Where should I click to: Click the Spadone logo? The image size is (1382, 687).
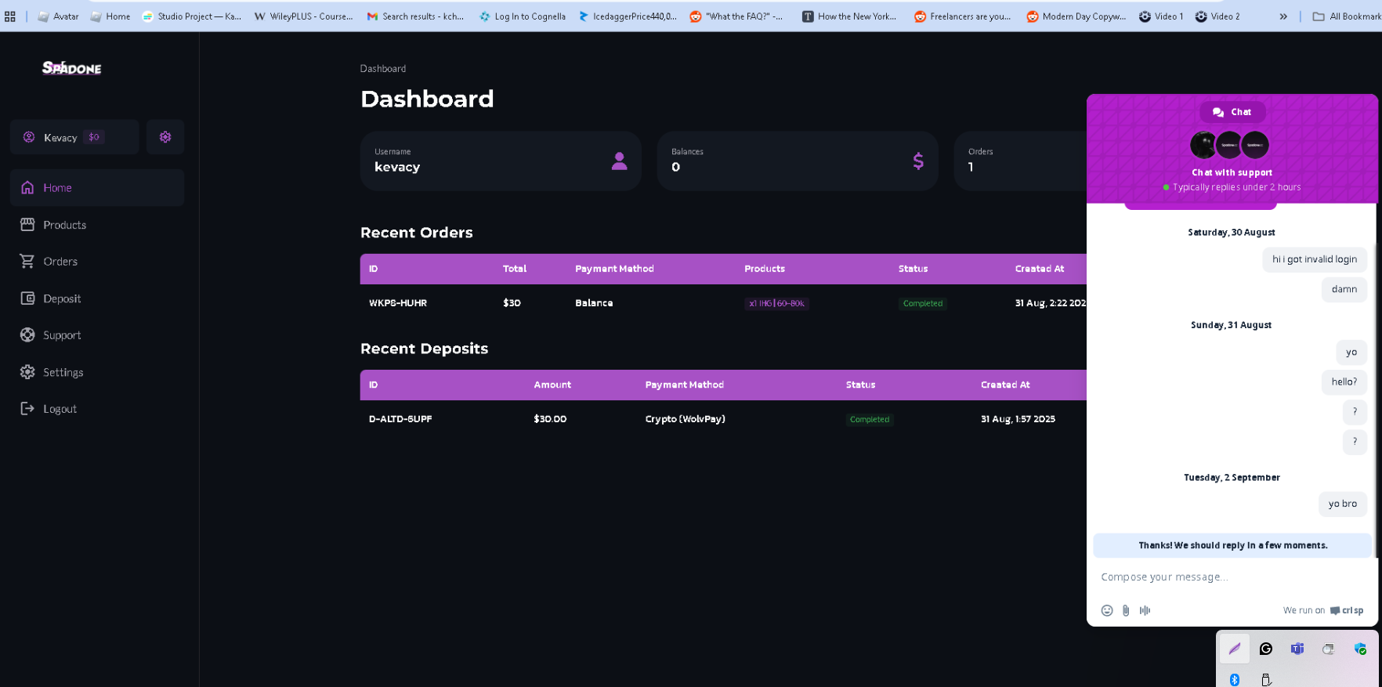point(71,68)
